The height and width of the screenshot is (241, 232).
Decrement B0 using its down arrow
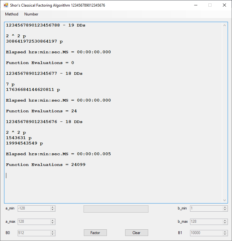pyautogui.click(x=53, y=234)
